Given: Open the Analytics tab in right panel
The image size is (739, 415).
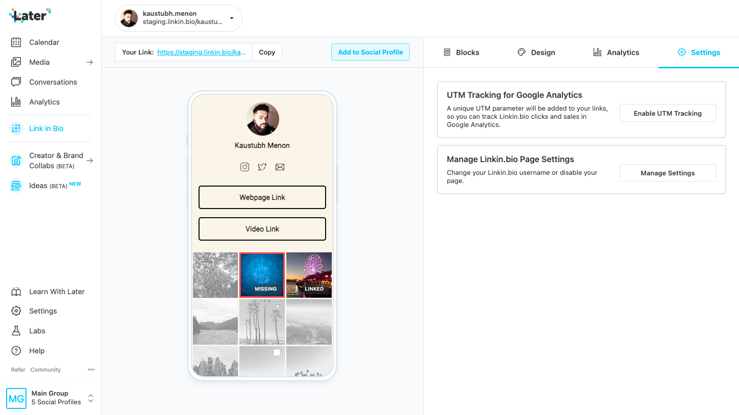Looking at the screenshot, I should pyautogui.click(x=616, y=52).
